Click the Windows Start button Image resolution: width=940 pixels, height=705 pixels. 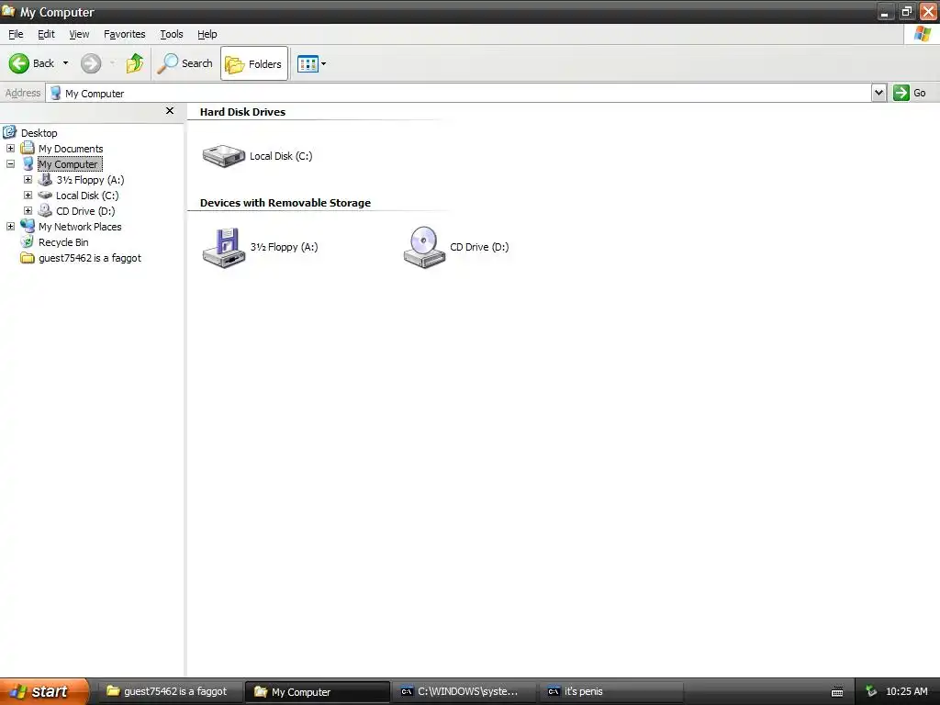[44, 691]
